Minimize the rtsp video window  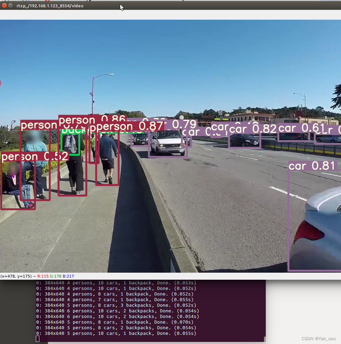(10, 6)
